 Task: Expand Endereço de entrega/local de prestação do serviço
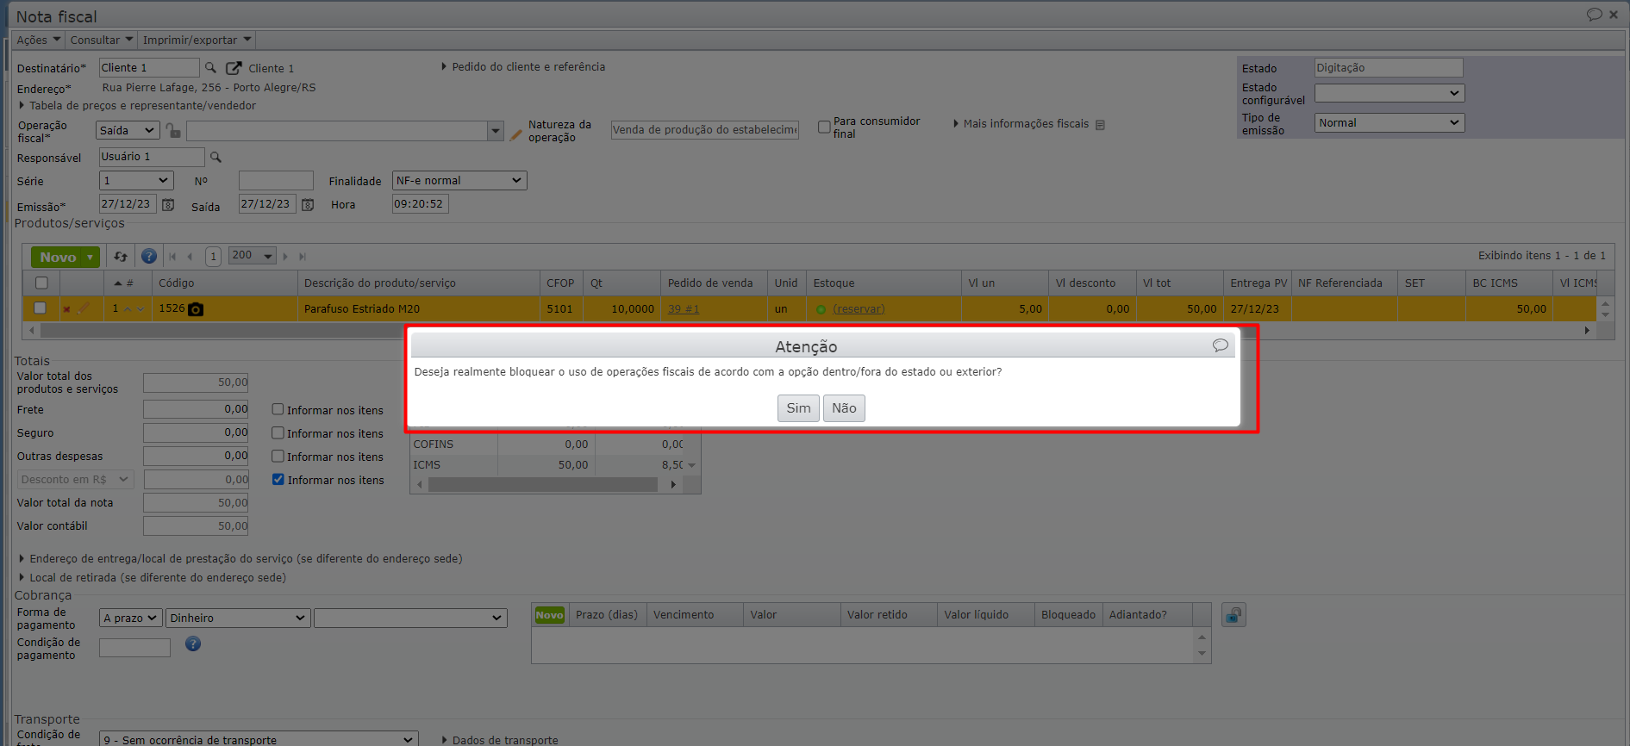coord(240,559)
